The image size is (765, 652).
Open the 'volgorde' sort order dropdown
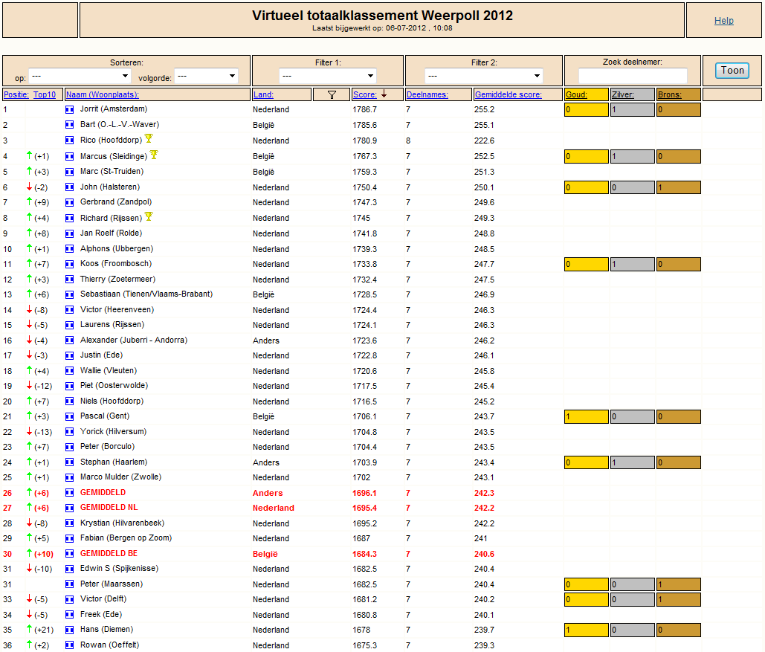pyautogui.click(x=207, y=76)
